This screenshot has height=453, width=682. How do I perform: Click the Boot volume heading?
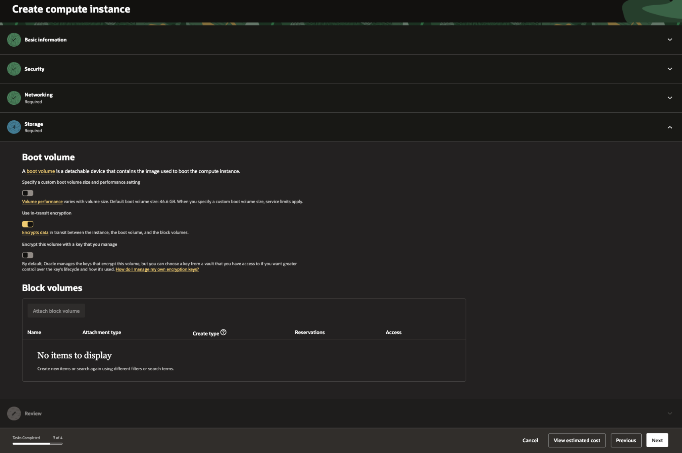48,157
